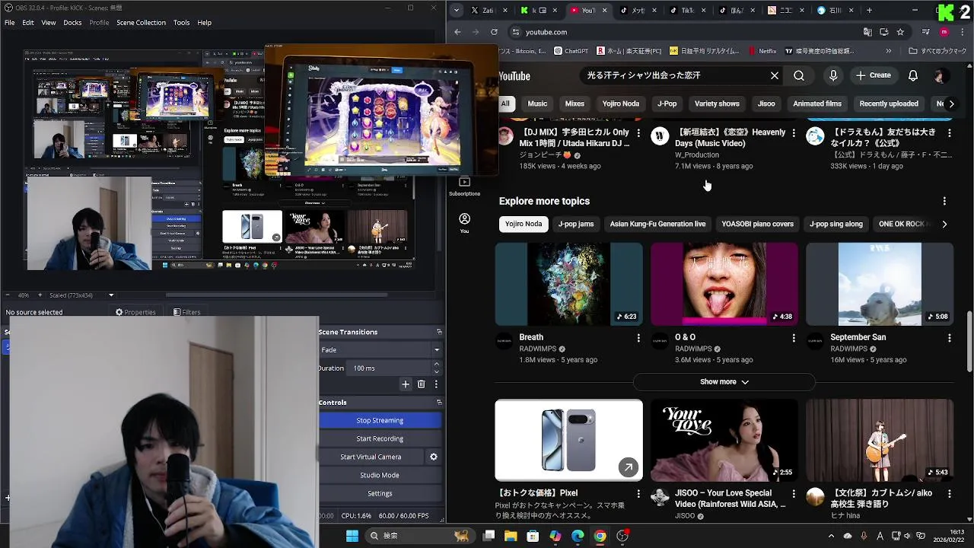Click Start Recording in OBS
The height and width of the screenshot is (548, 974).
(x=380, y=438)
